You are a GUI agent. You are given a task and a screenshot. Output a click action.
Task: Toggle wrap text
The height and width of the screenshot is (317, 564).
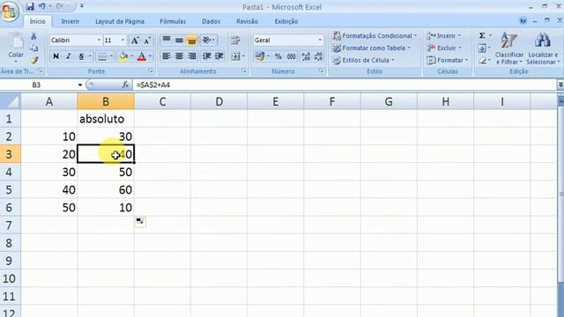coord(235,40)
